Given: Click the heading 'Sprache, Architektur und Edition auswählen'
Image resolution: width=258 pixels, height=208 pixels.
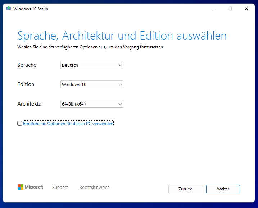Looking at the screenshot, I should [122, 36].
